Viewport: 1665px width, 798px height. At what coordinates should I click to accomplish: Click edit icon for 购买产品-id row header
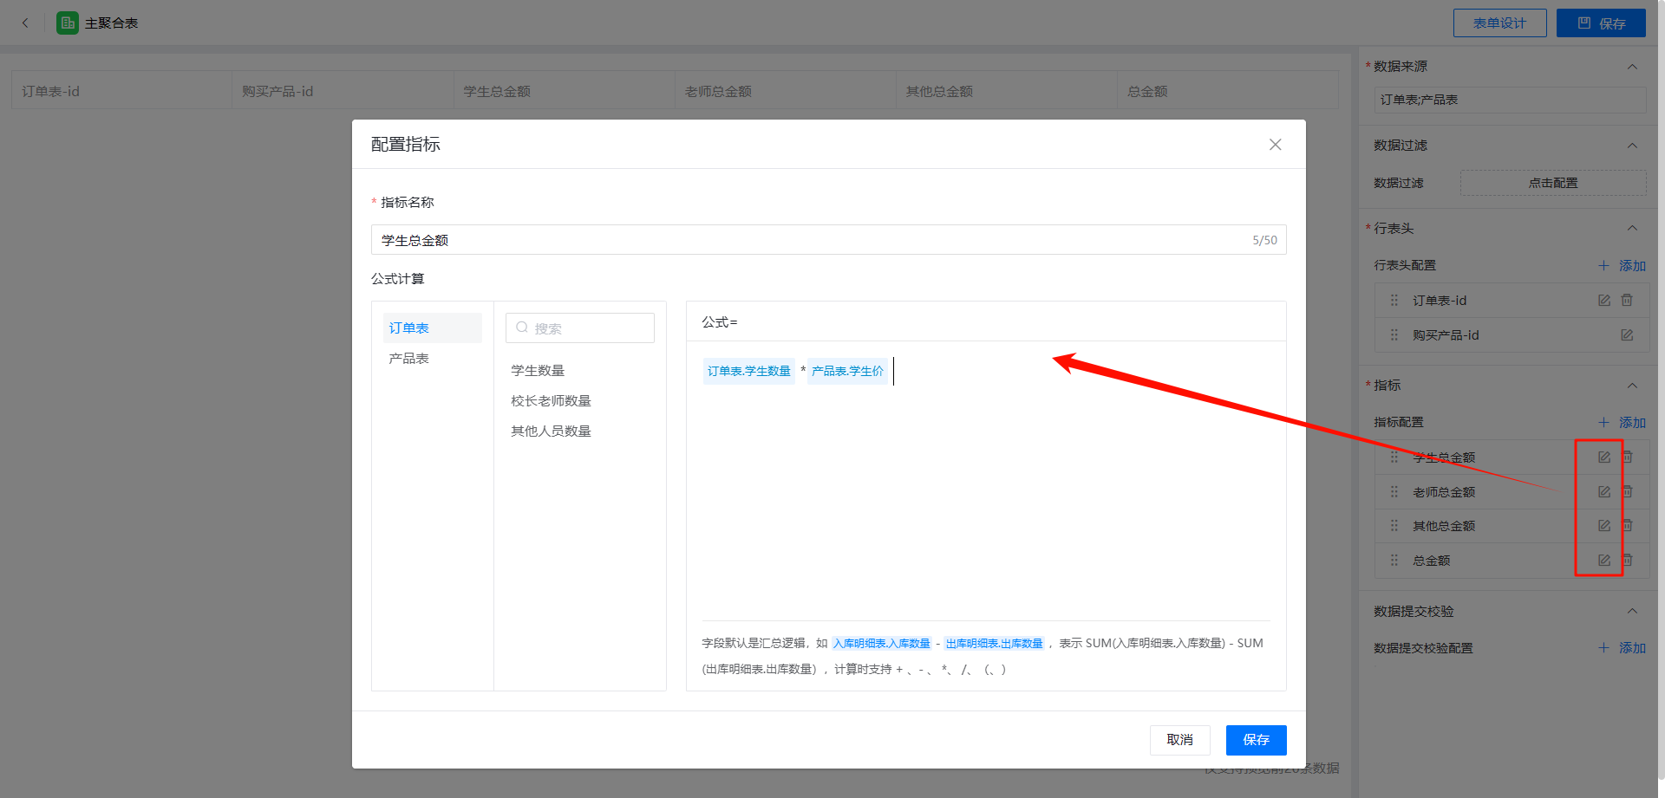pyautogui.click(x=1627, y=335)
